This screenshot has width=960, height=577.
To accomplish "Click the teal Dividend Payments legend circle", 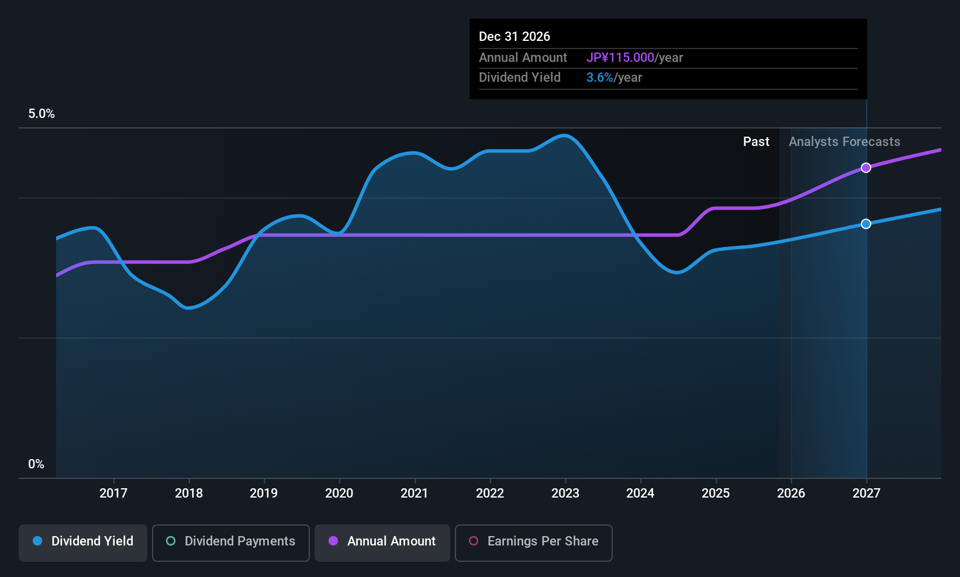I will tap(171, 541).
